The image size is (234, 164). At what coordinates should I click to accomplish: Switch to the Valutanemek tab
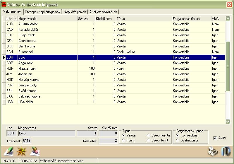[12, 11]
